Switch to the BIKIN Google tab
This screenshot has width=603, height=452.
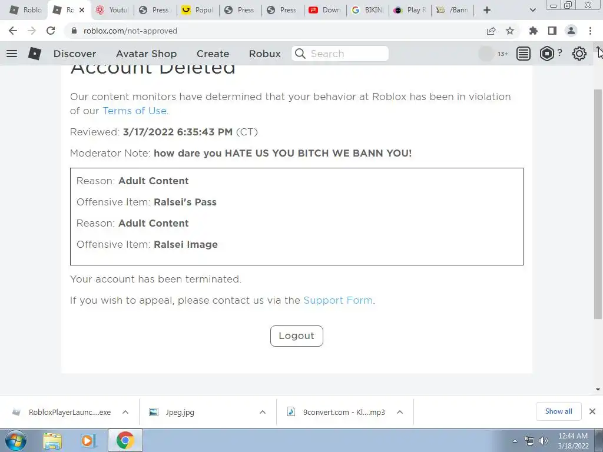pyautogui.click(x=367, y=10)
